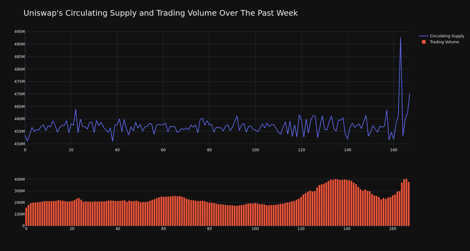Click the 100M label on volume chart

click(19, 214)
